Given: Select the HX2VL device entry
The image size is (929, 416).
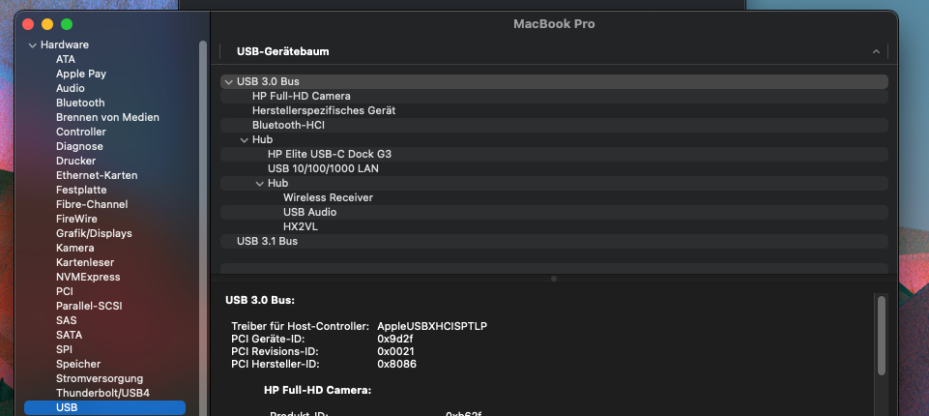Looking at the screenshot, I should [300, 226].
